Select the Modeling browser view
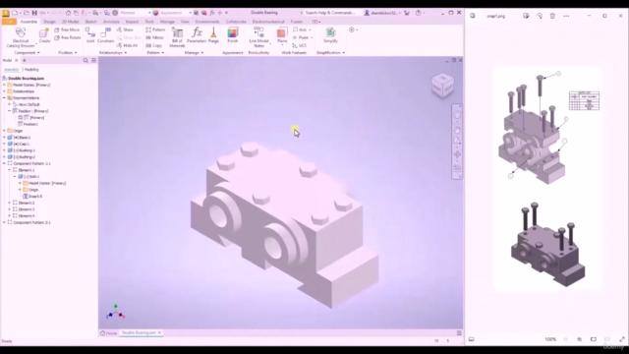Screen dimensions: 629x354 pos(31,70)
